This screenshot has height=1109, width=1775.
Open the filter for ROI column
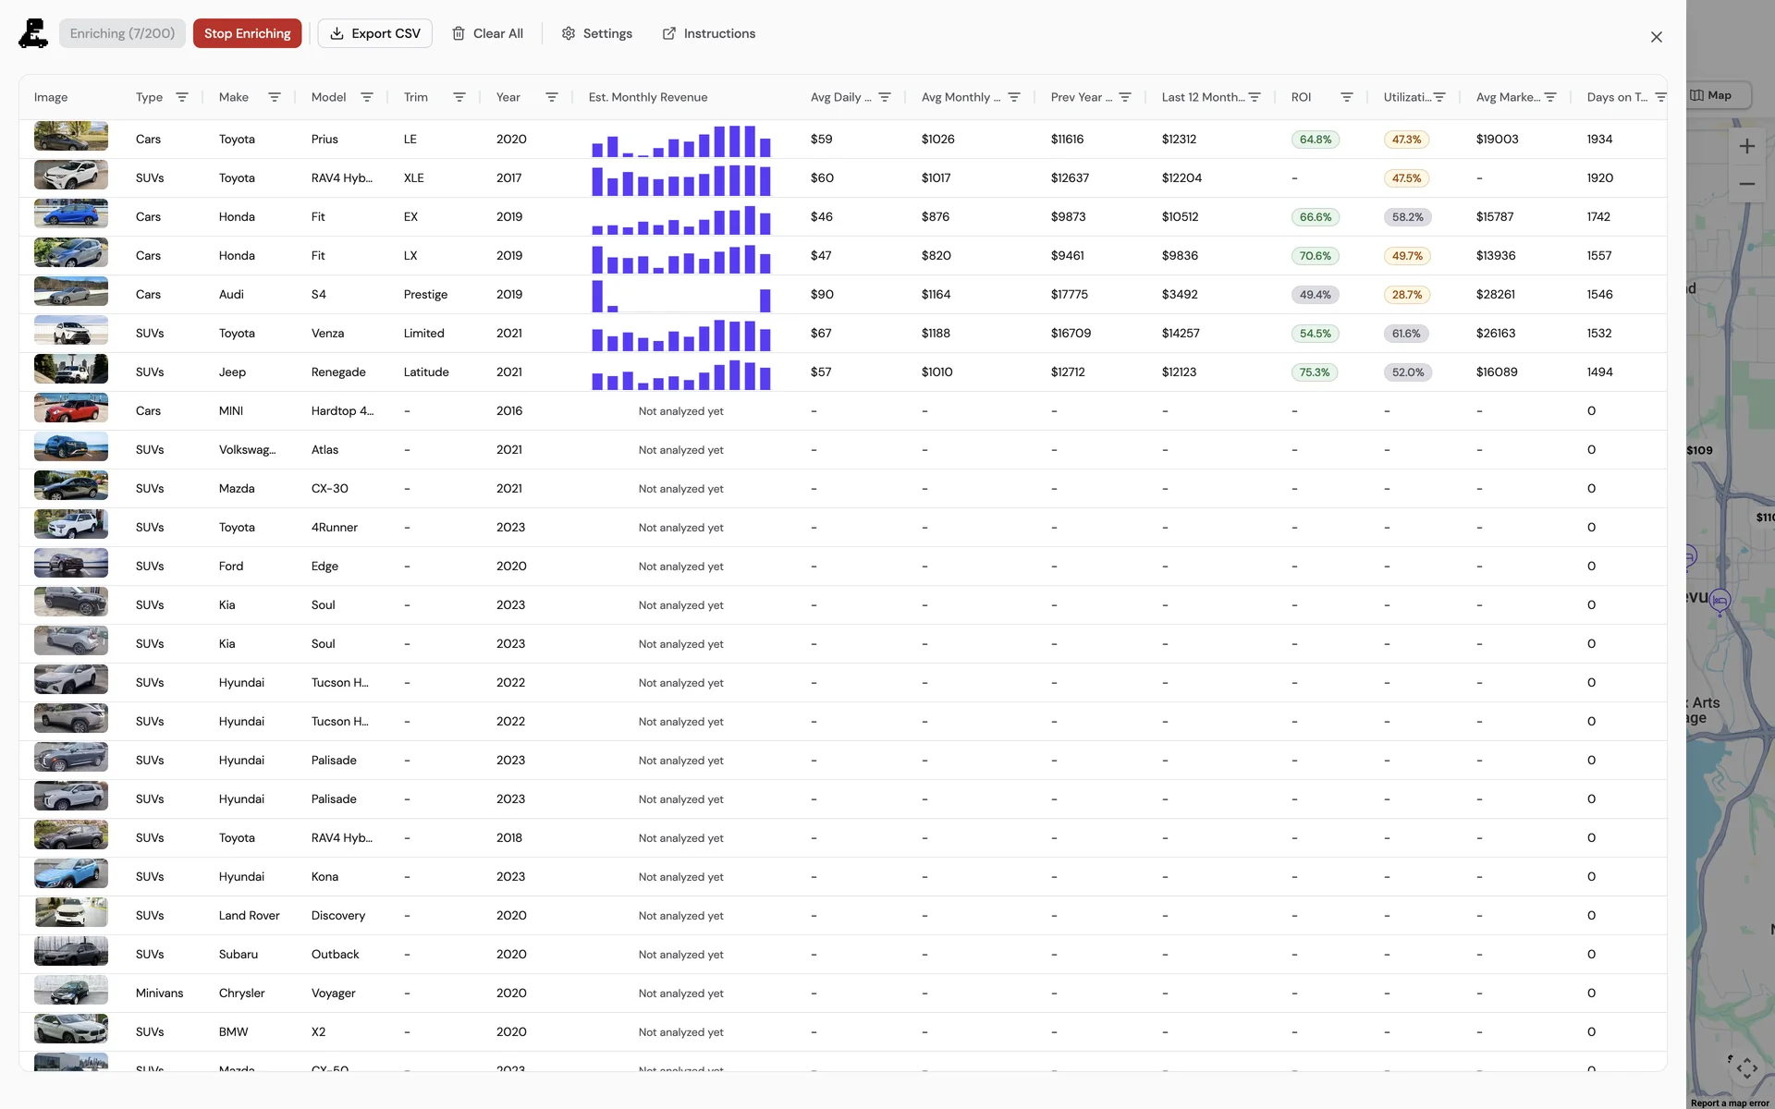(1347, 97)
